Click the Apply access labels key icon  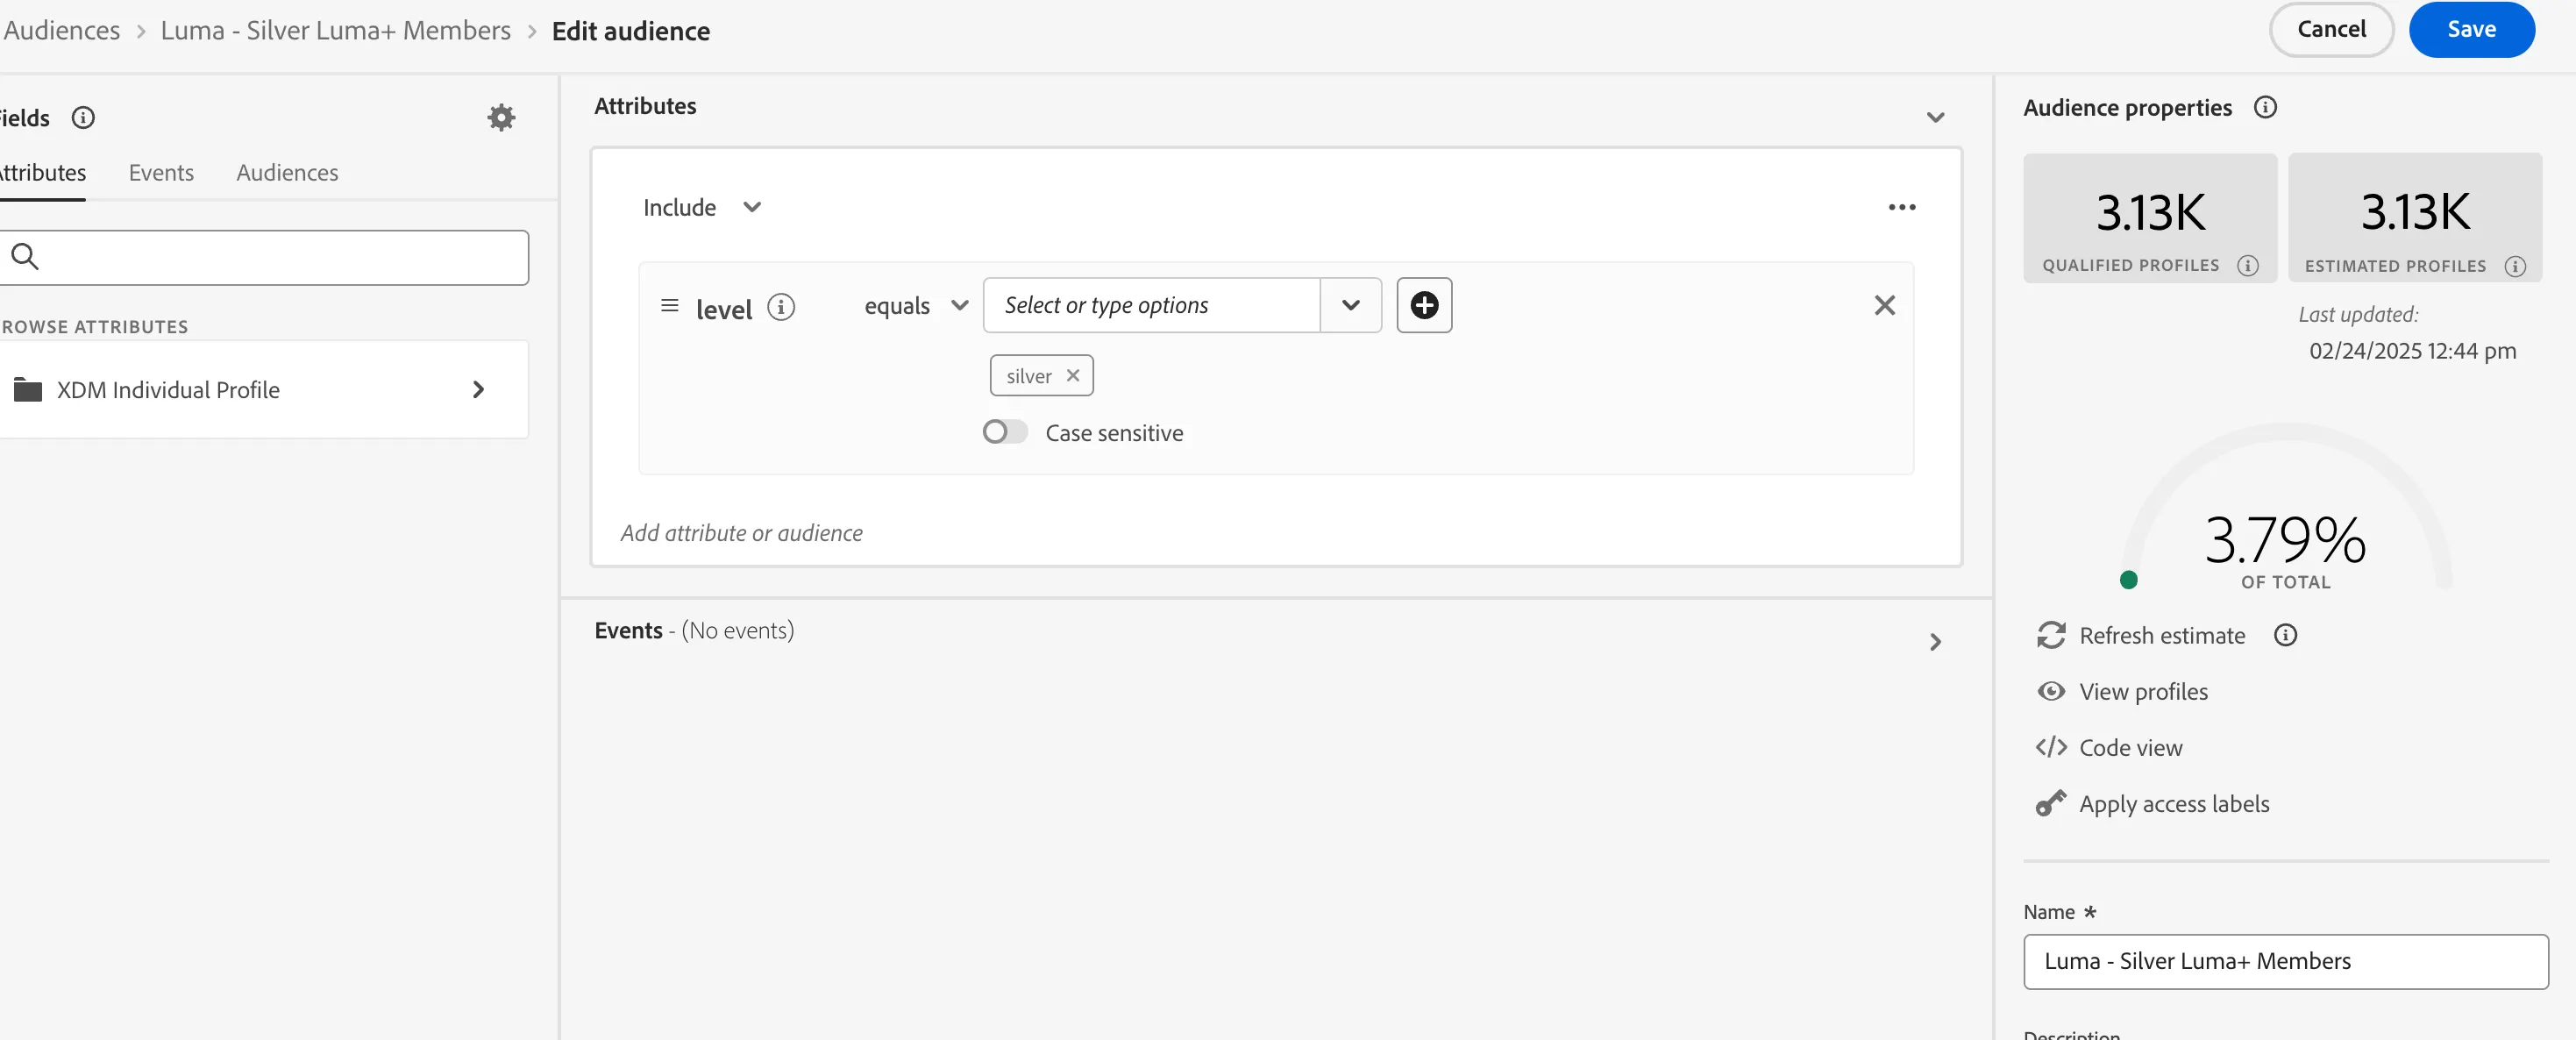[x=2051, y=803]
